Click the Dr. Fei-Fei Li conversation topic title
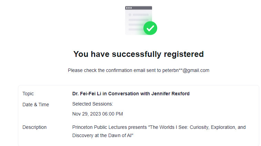 (x=131, y=94)
